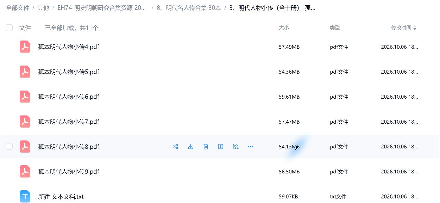Sort by 类型 column header
440x203 pixels.
pos(335,28)
